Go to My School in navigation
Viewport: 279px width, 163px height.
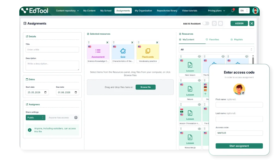click(106, 11)
